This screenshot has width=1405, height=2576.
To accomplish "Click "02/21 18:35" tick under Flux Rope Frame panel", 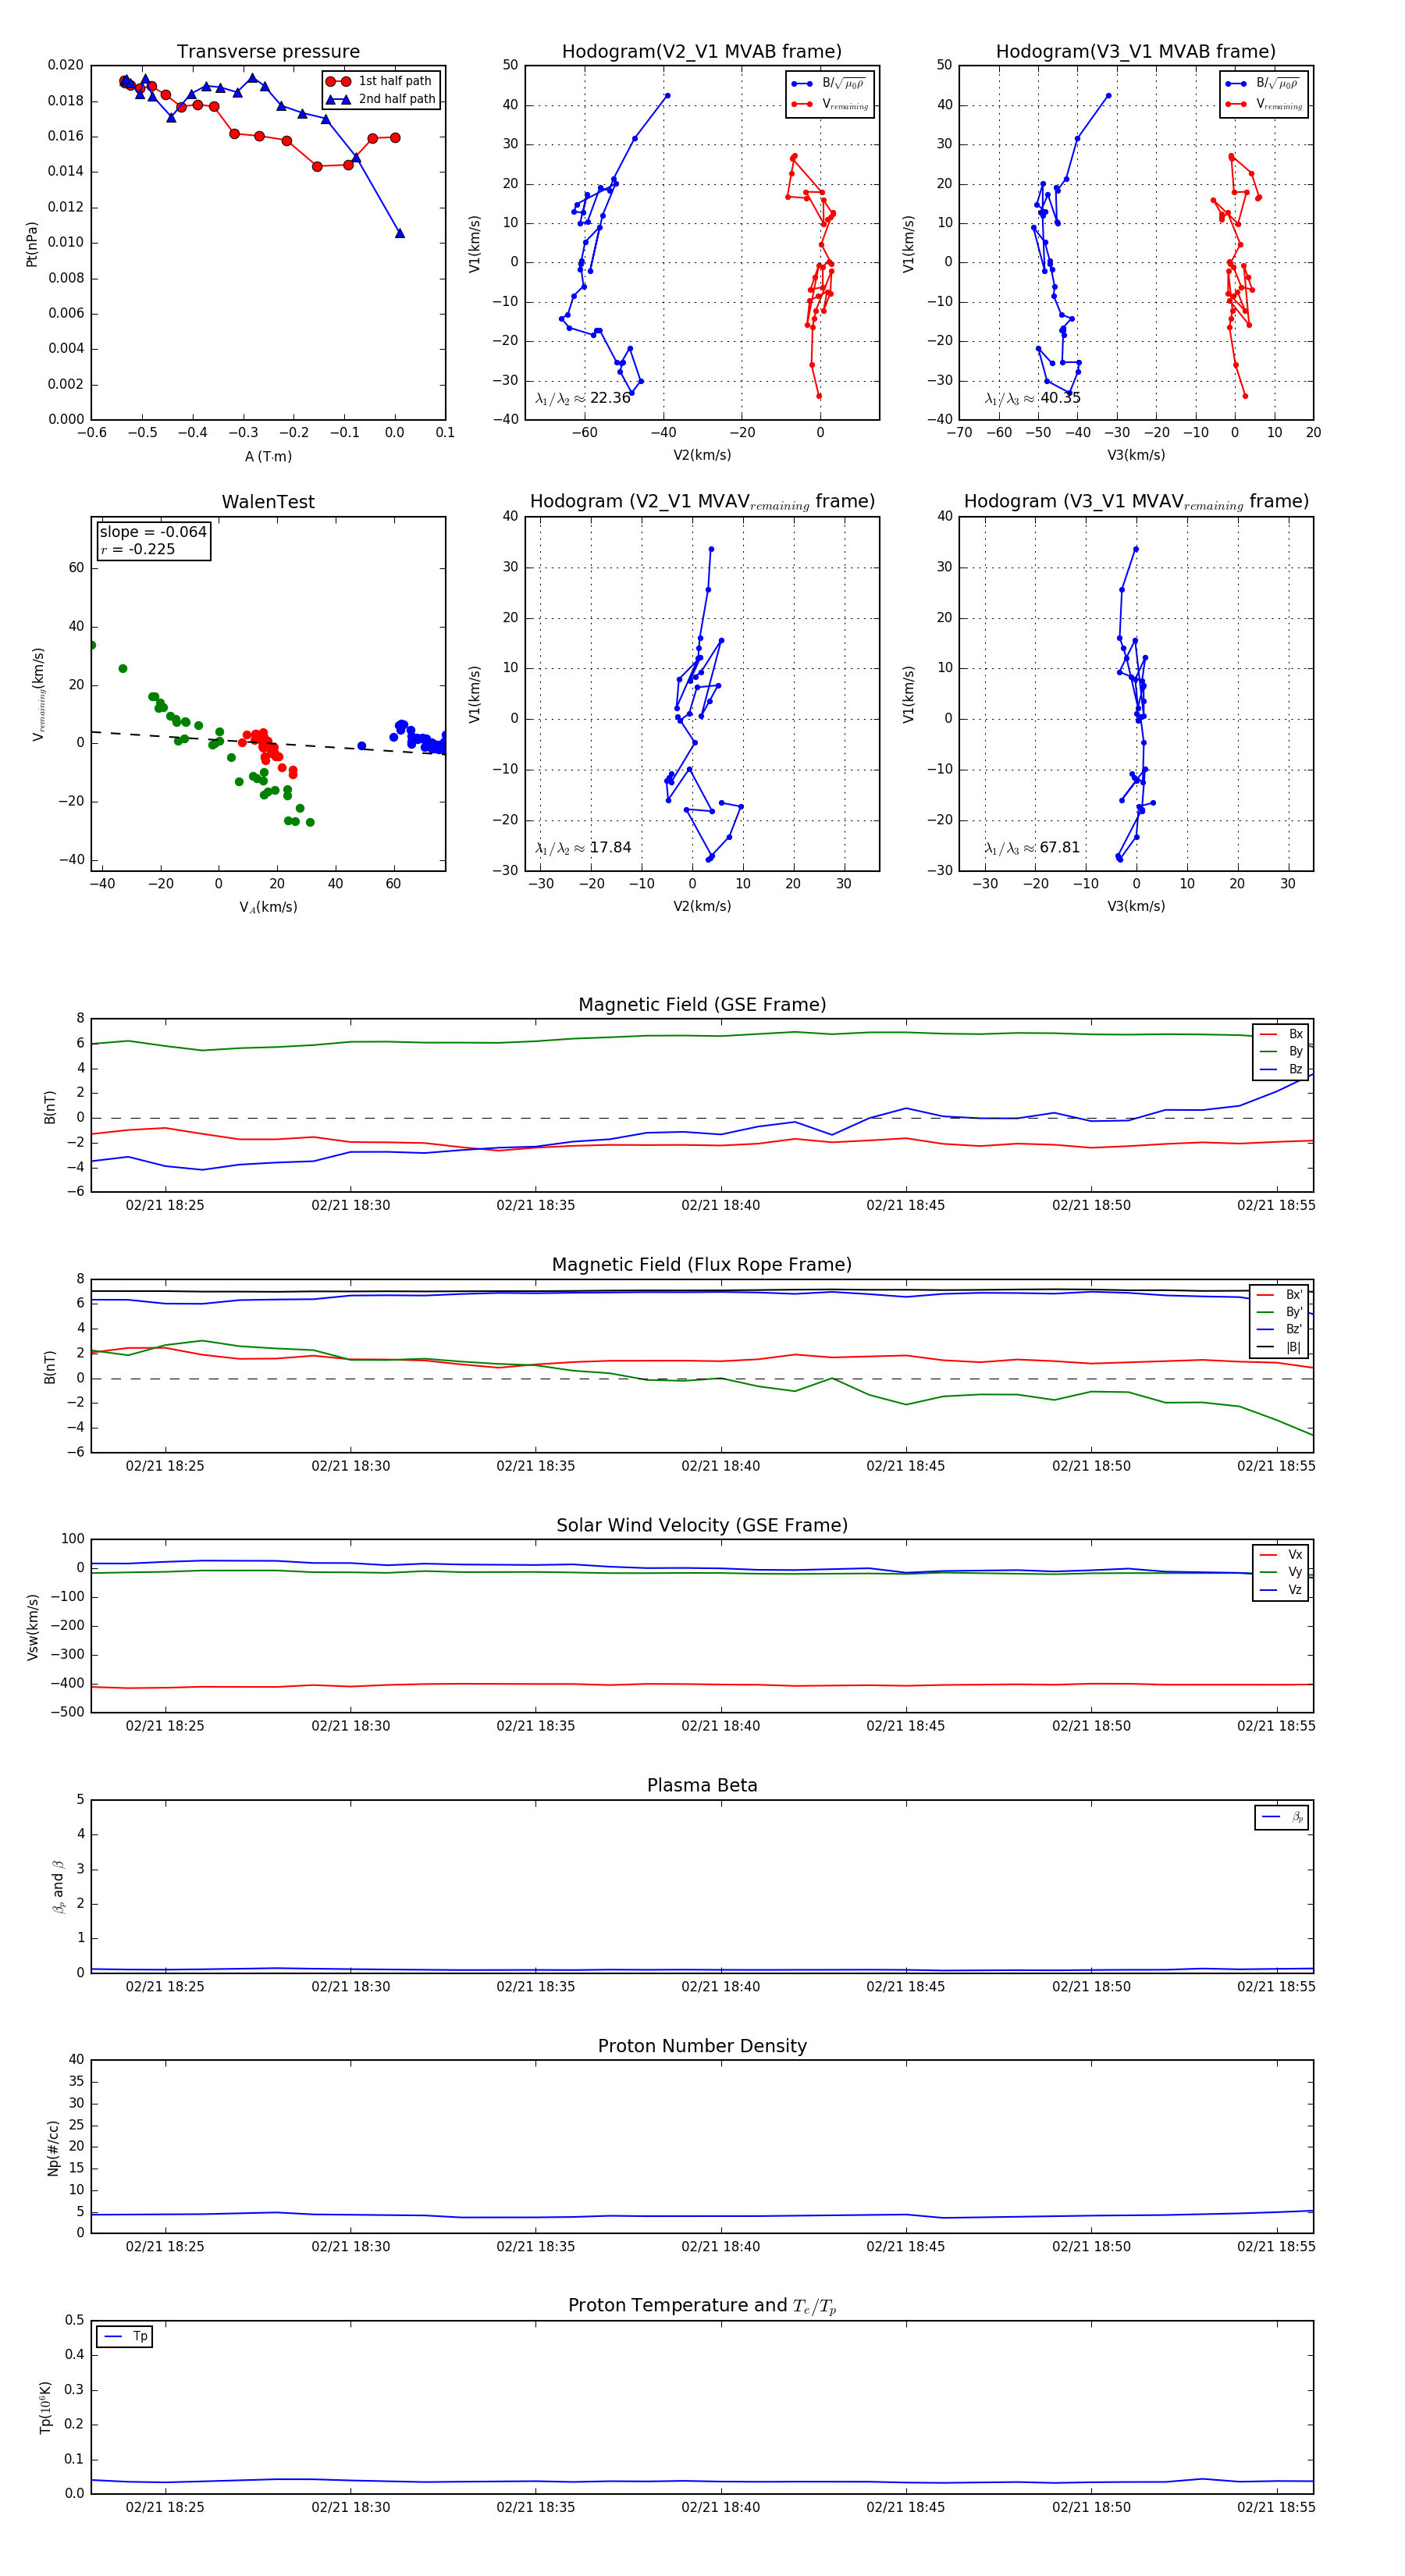I will click(x=535, y=1466).
